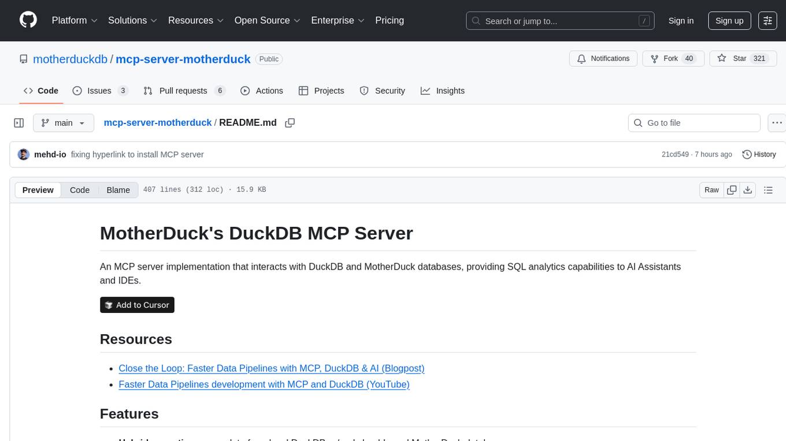Open Close the Loop blogpost link
The height and width of the screenshot is (441, 786).
(x=272, y=368)
